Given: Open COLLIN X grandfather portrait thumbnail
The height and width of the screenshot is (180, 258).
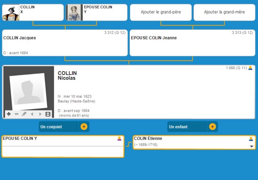Looking at the screenshot, I should (11, 12).
